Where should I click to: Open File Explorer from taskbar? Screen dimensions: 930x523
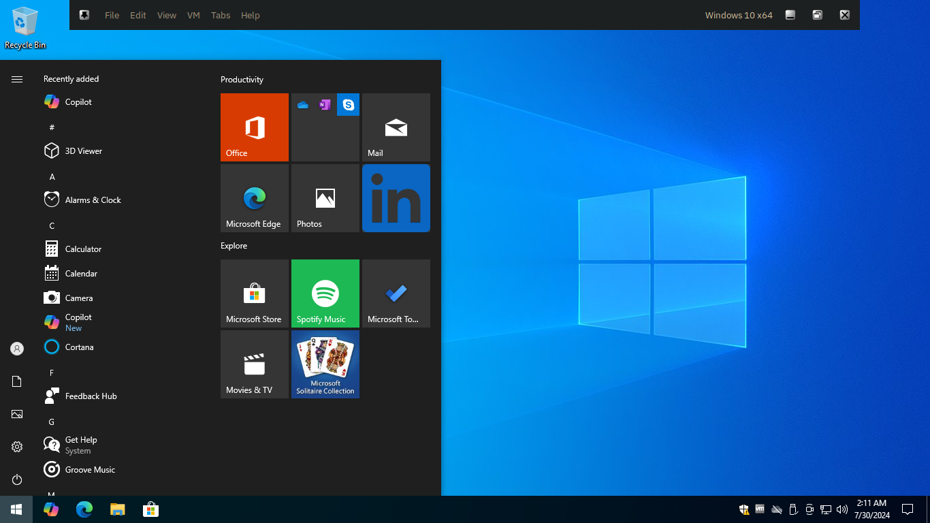click(x=118, y=509)
